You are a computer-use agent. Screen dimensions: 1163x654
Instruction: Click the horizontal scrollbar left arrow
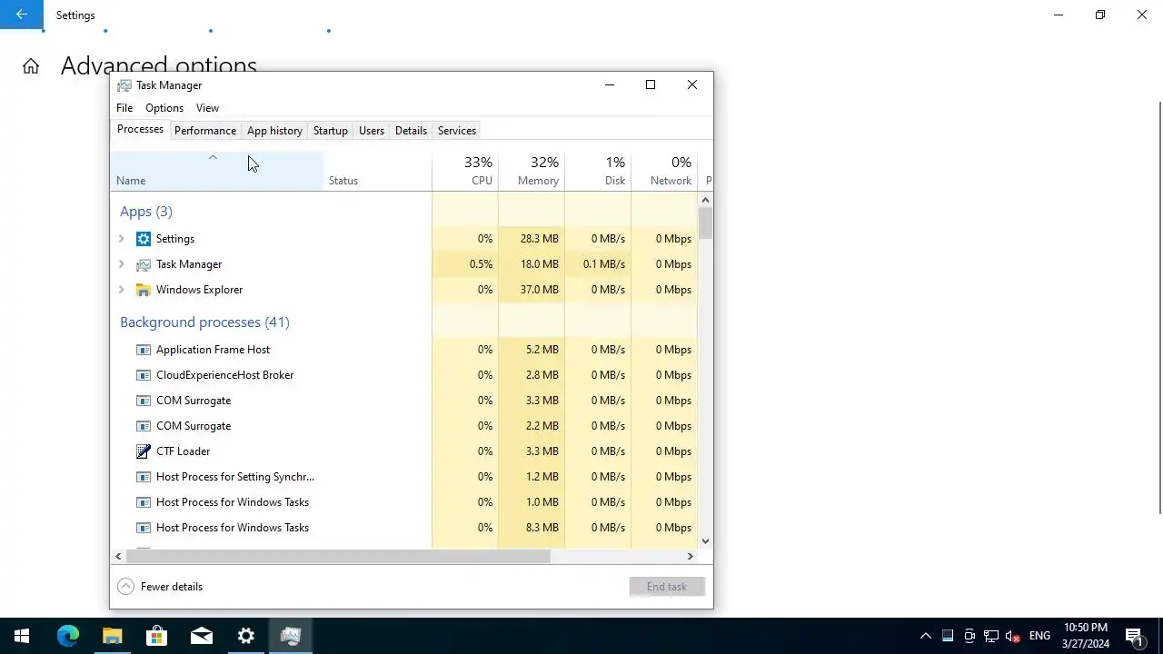(x=118, y=556)
